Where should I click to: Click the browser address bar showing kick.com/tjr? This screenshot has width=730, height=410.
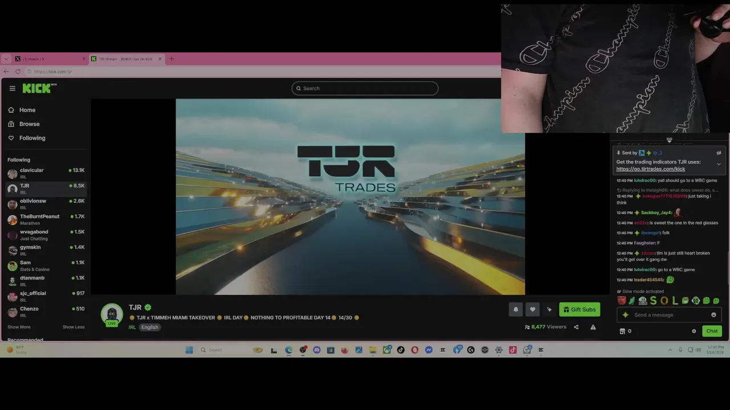tap(262, 71)
